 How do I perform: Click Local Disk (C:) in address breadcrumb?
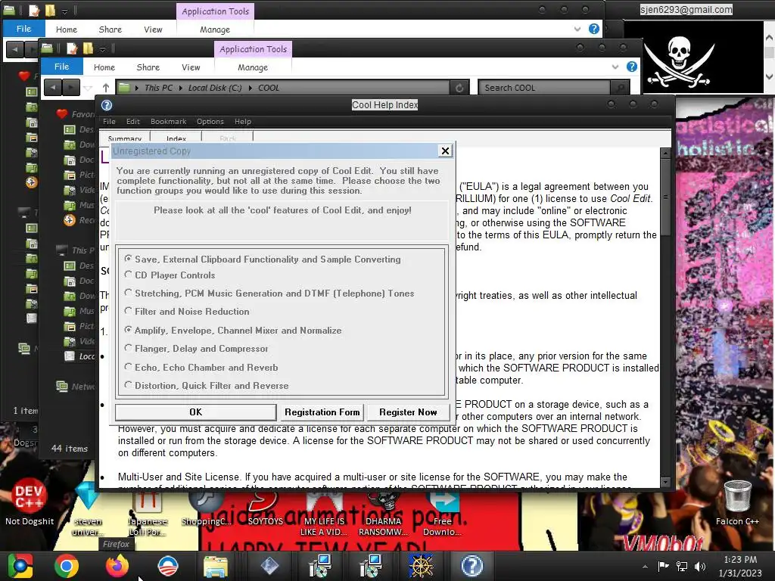tap(215, 88)
